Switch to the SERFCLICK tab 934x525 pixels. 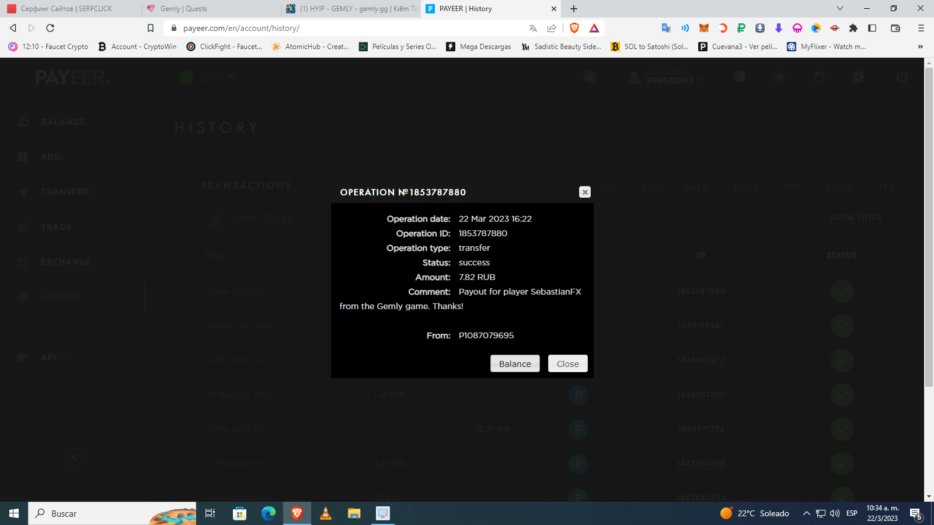coord(71,9)
